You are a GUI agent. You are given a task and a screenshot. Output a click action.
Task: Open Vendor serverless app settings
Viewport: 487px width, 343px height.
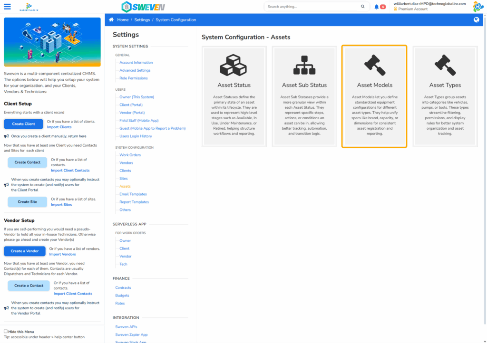click(x=126, y=256)
